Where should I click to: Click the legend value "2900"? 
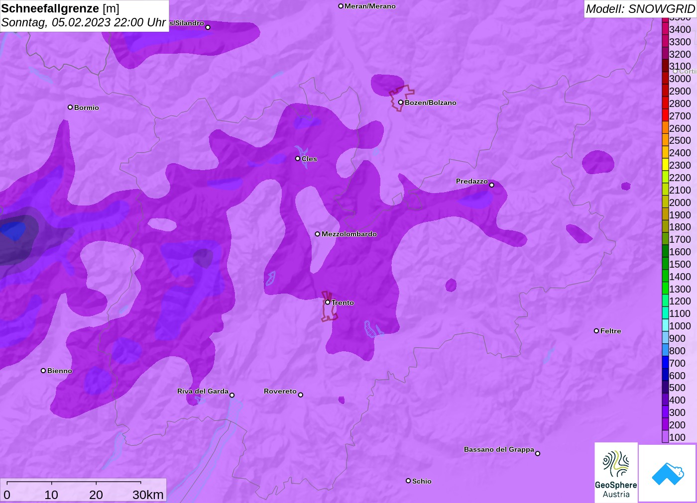(680, 91)
